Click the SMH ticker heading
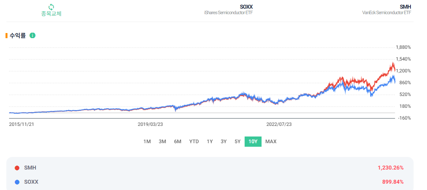Viewport: 427px width, 190px height. click(405, 7)
